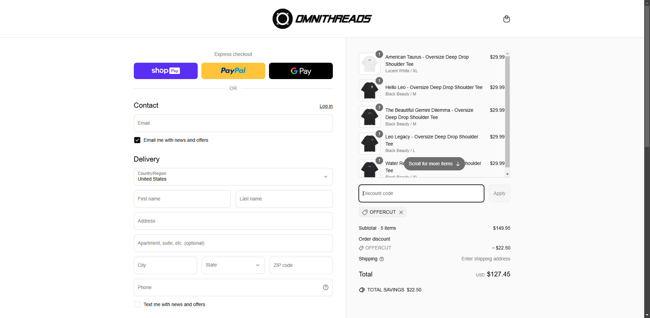The image size is (650, 318).
Task: Pay with PayPal
Action: 233,71
